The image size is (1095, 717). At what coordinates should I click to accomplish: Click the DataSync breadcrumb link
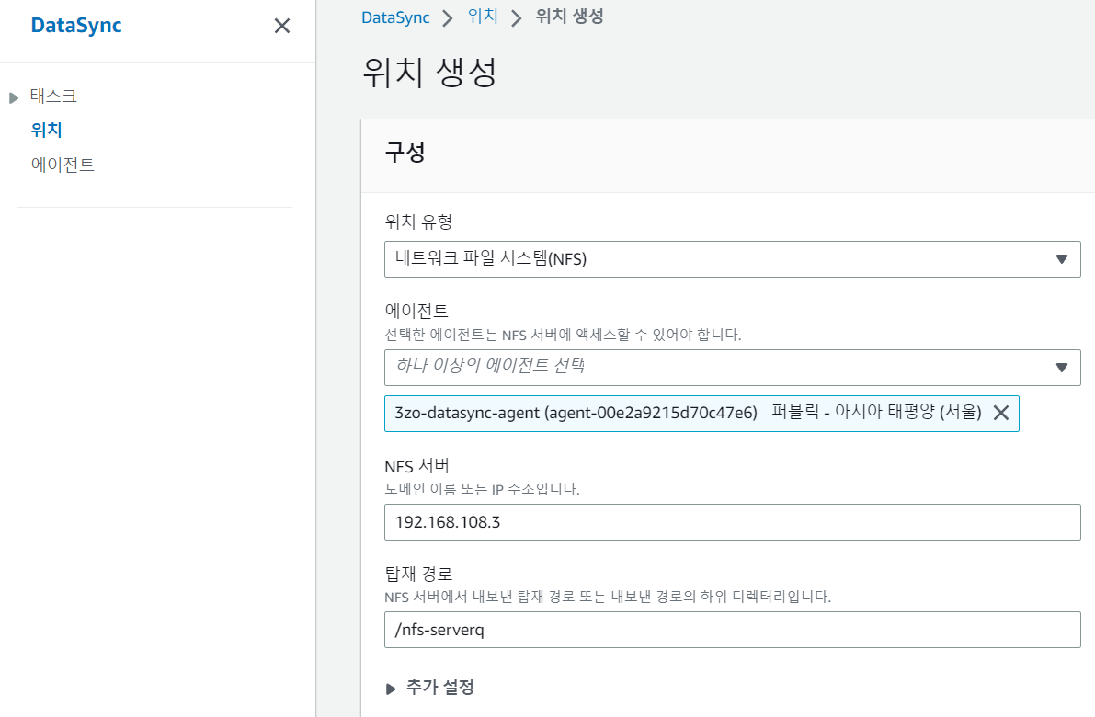point(395,17)
